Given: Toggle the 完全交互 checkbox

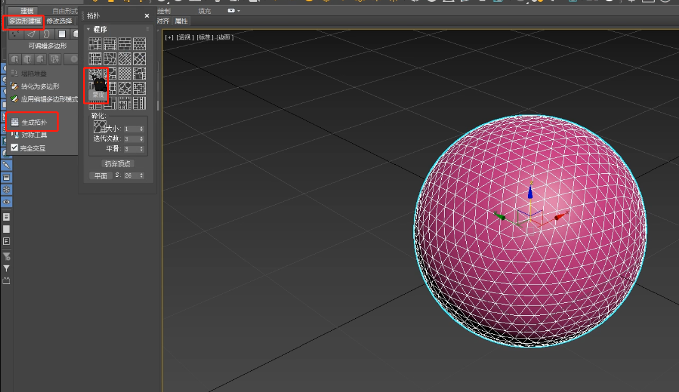Looking at the screenshot, I should click(14, 148).
